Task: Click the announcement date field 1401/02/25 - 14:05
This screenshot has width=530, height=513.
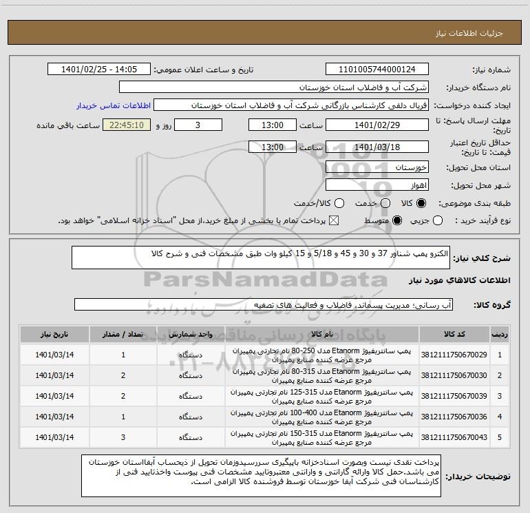Action: click(99, 69)
